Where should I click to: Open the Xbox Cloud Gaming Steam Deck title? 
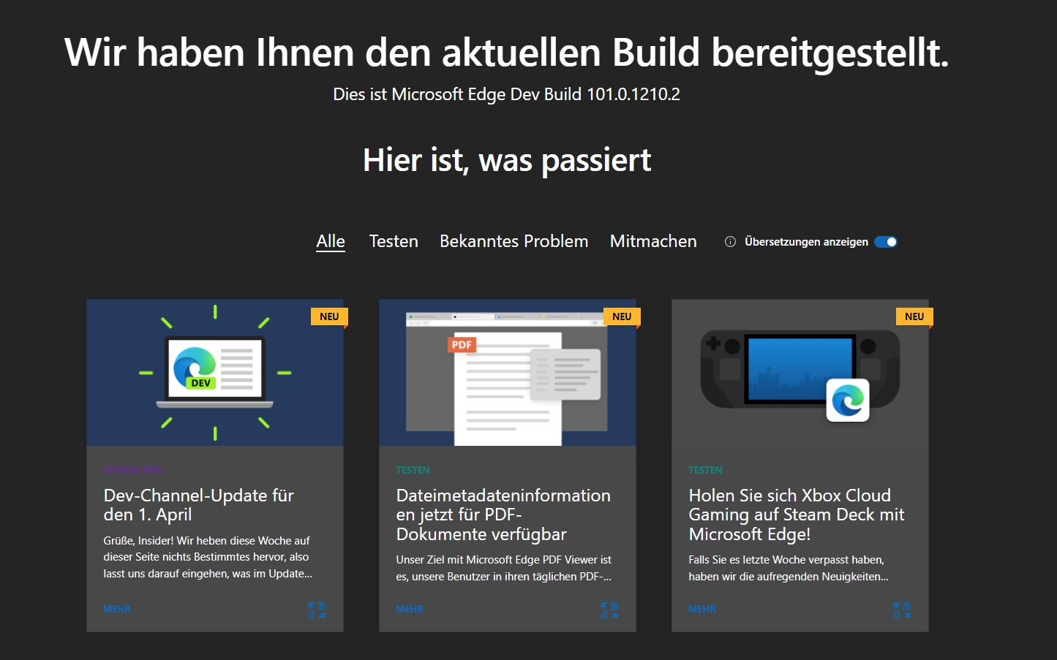797,515
